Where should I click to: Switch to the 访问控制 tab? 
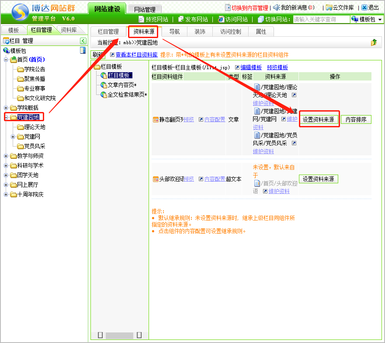click(231, 31)
